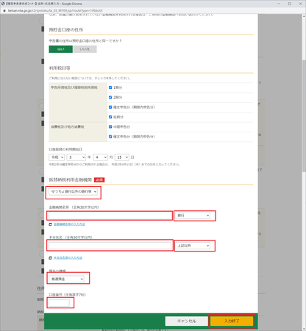Open the month dropdown showing 4

point(101,157)
